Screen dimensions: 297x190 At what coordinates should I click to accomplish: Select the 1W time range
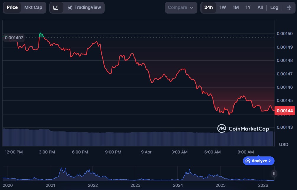tap(223, 7)
